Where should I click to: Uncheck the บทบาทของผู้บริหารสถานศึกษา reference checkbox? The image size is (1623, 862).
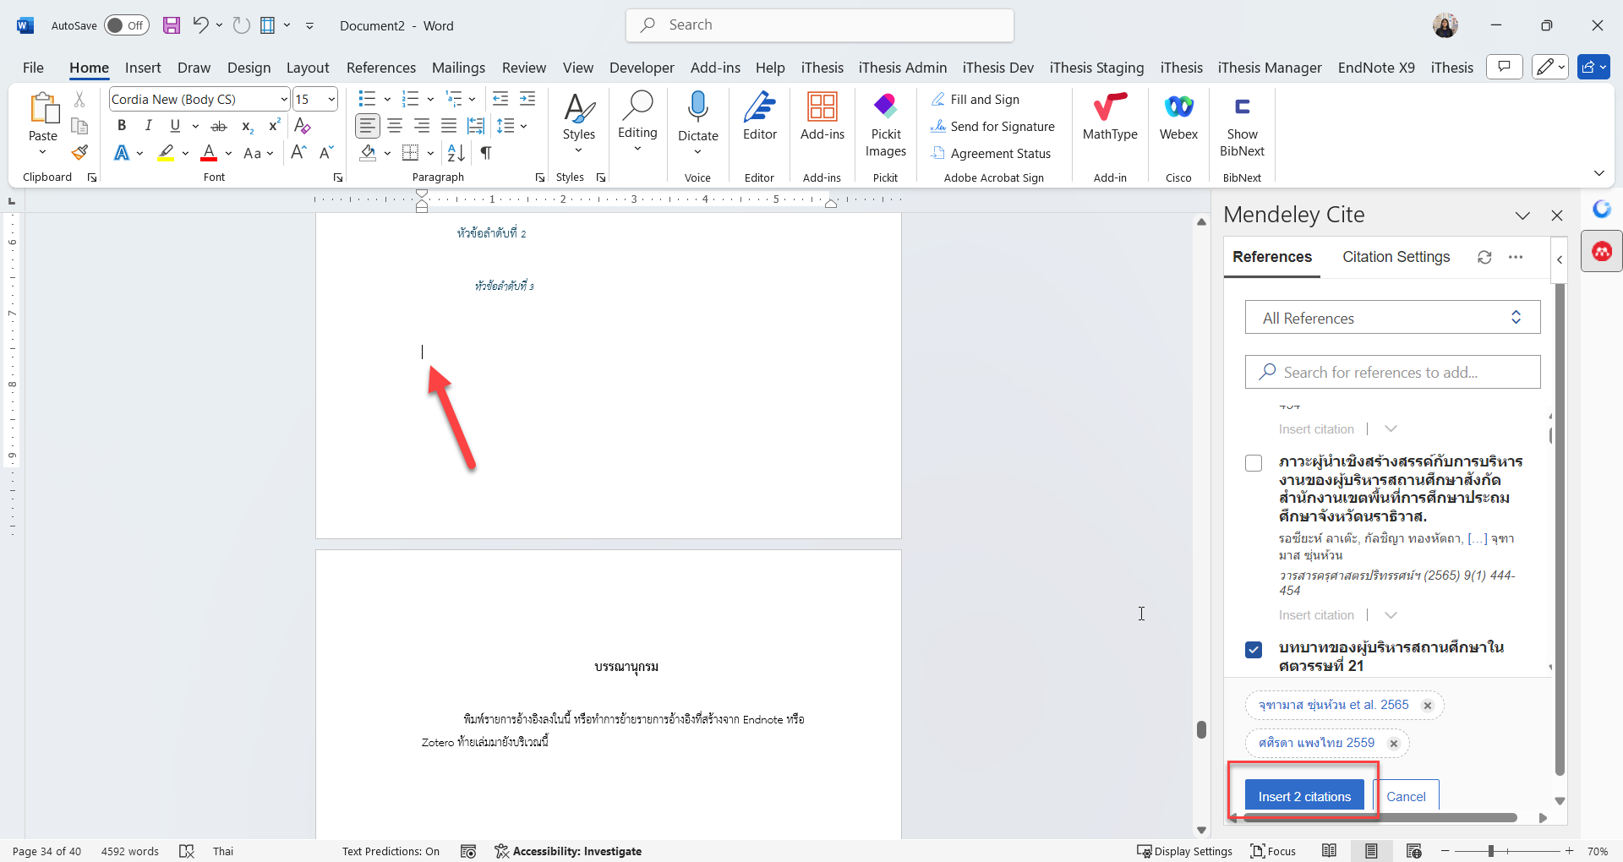1254,649
